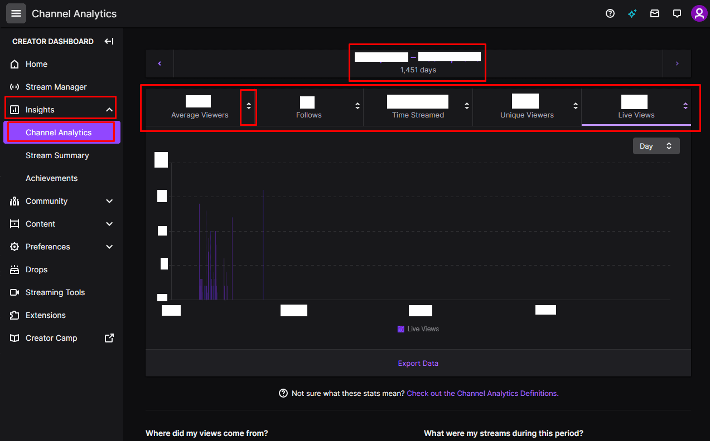Click the Preferences gear icon
Viewport: 710px width, 441px height.
pos(15,247)
